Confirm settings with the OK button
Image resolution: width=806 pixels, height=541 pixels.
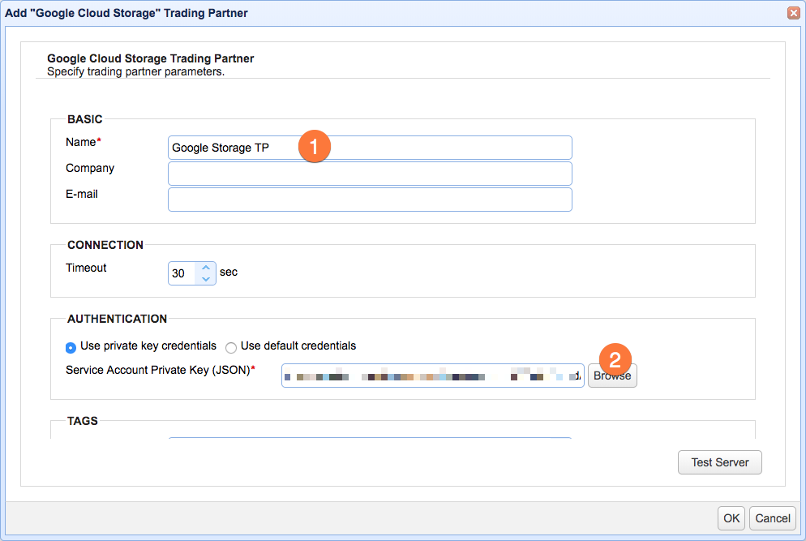(x=731, y=517)
